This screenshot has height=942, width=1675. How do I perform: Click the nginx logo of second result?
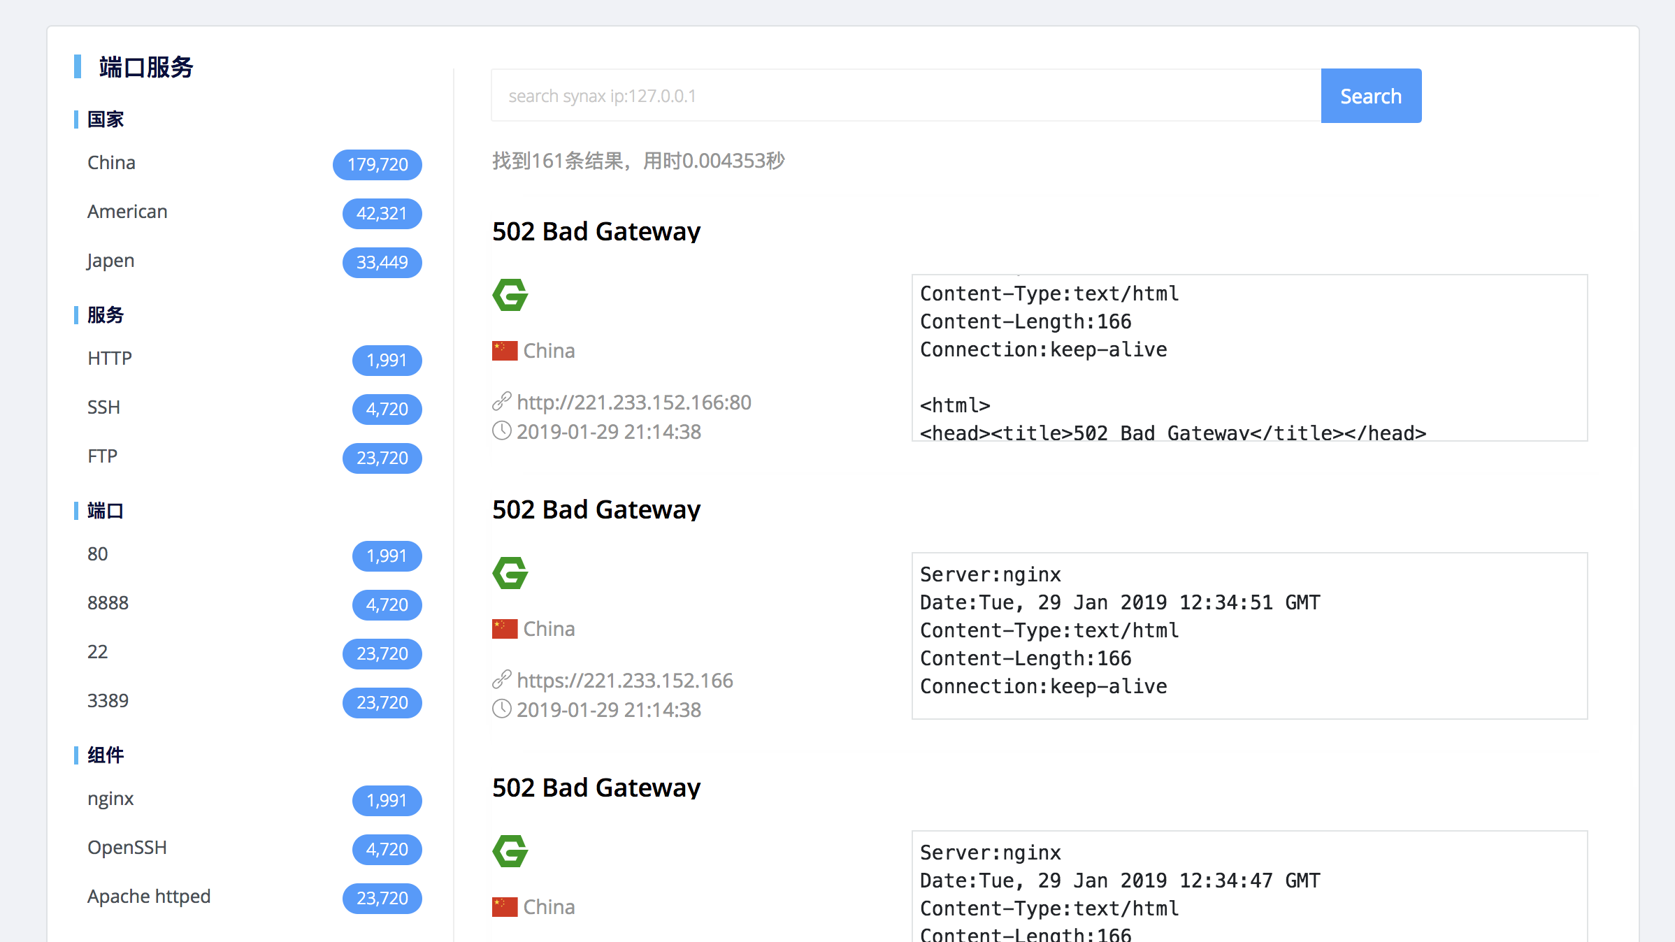[510, 573]
